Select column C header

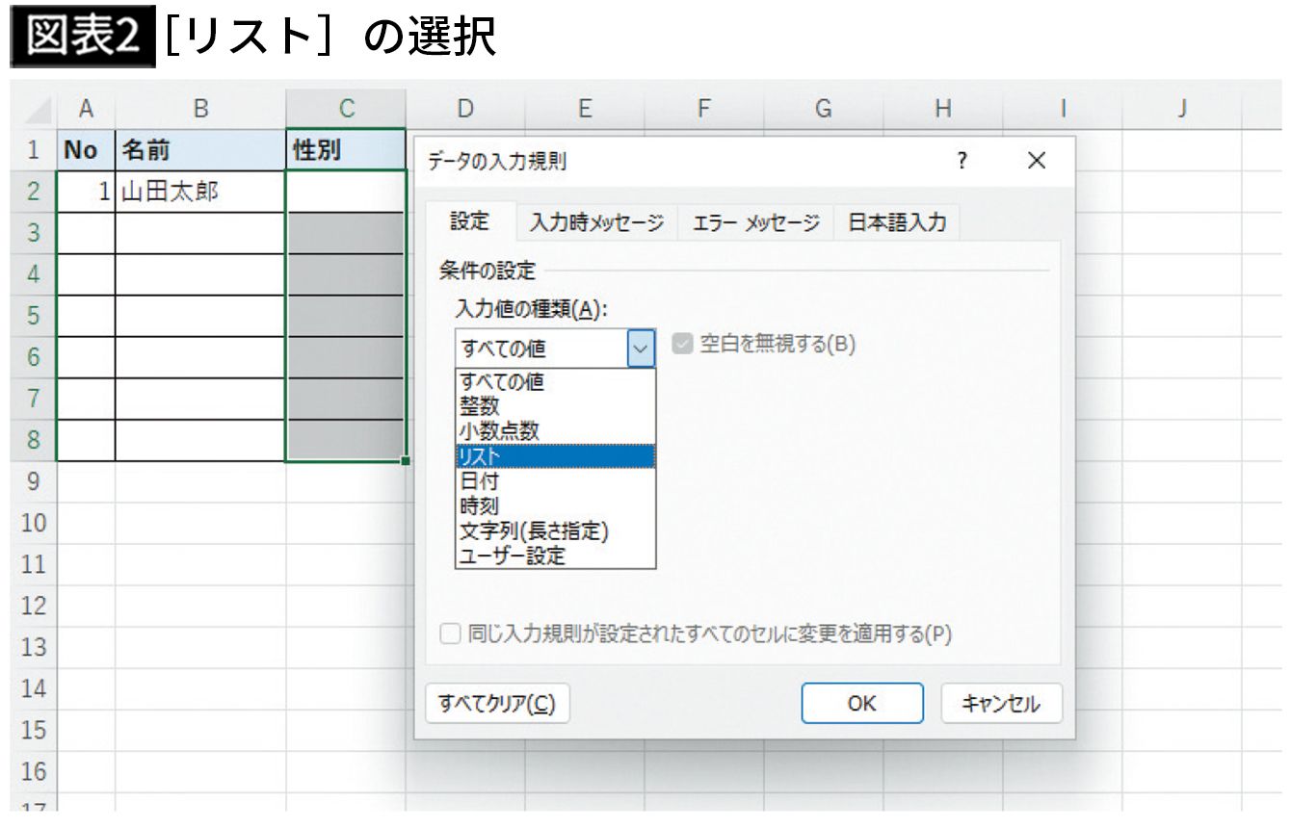(346, 110)
